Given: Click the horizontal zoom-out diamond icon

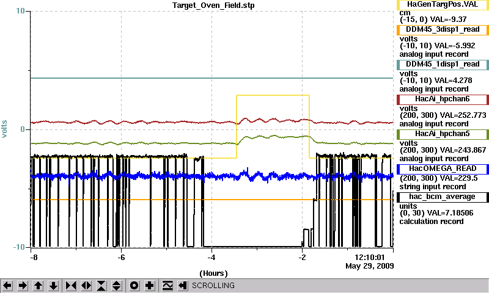Looking at the screenshot, I should tap(86, 286).
